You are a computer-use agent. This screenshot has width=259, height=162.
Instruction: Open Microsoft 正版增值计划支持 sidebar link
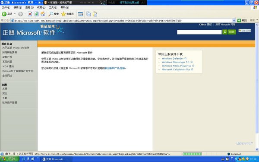pyautogui.click(x=18, y=71)
